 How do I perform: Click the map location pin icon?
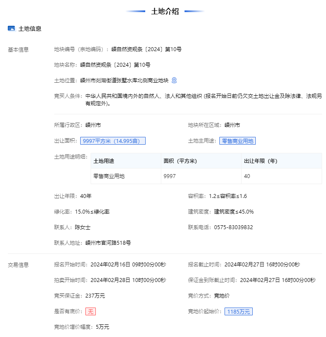click(174, 80)
